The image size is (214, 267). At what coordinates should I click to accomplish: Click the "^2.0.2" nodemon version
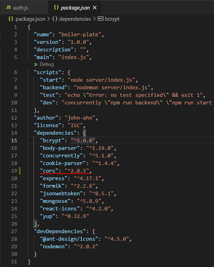point(86,247)
